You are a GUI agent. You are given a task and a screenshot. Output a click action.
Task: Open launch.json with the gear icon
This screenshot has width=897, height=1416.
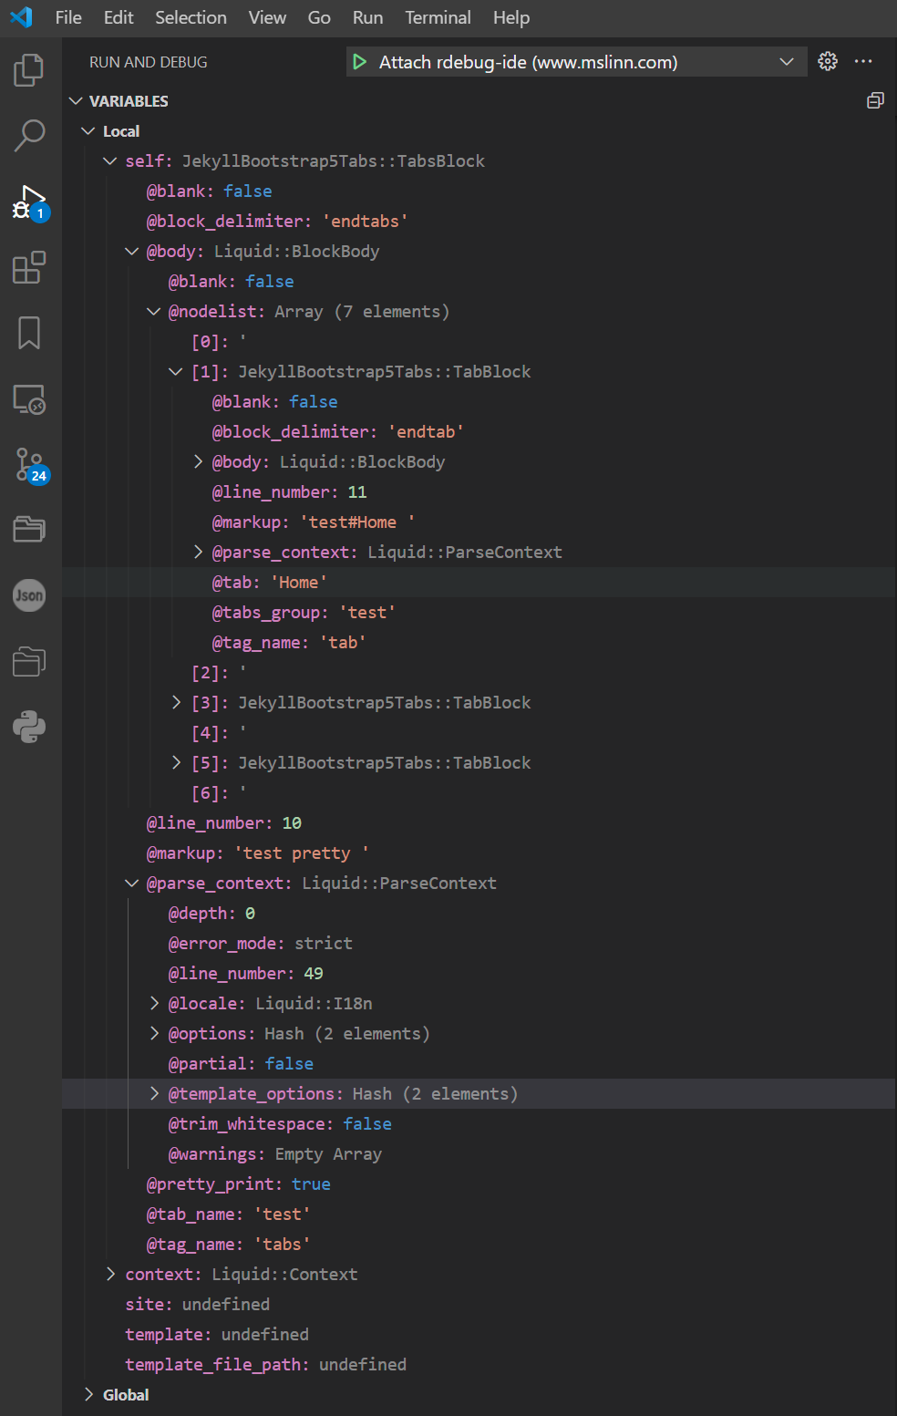click(x=828, y=61)
